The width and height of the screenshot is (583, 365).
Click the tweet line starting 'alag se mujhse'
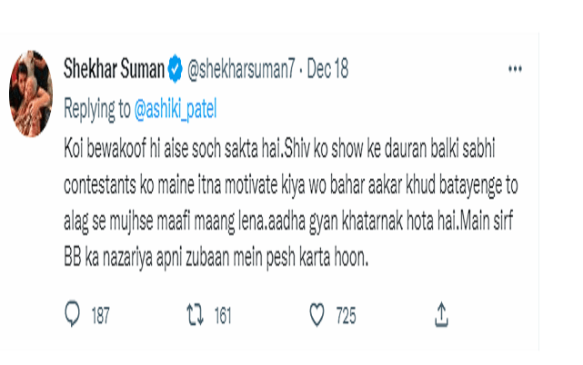click(x=288, y=222)
